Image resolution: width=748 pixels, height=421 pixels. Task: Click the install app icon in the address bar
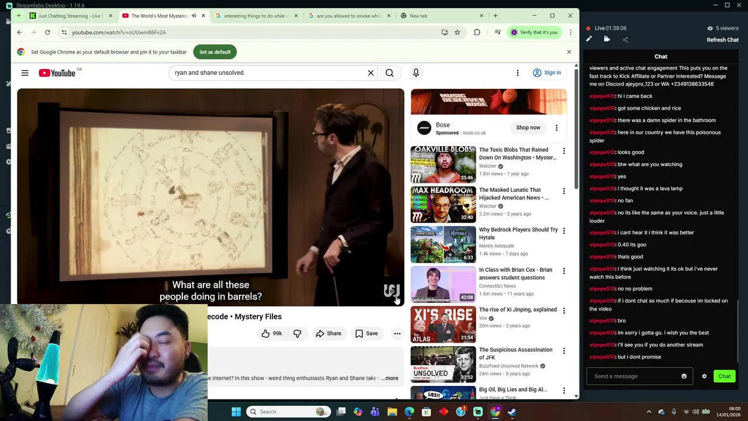point(445,32)
